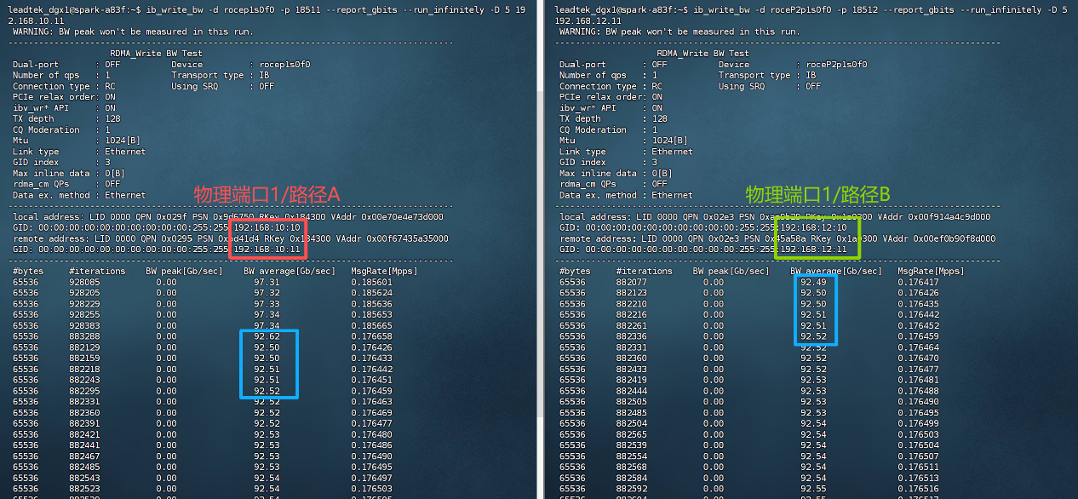The width and height of the screenshot is (1078, 499).
Task: Click Device value roceP2p1s0f0 in right settings
Action: [836, 64]
